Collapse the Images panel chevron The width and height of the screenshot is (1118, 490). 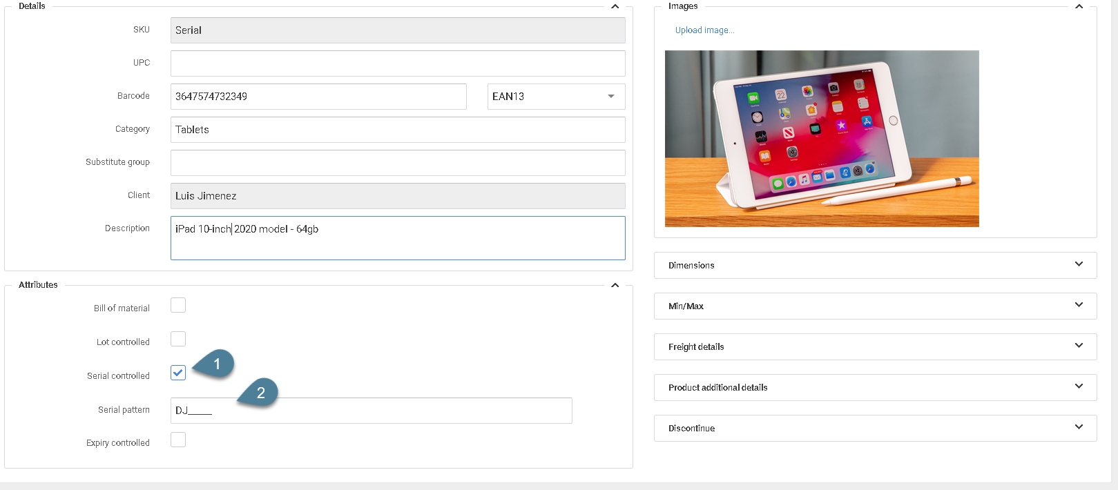pos(1079,6)
